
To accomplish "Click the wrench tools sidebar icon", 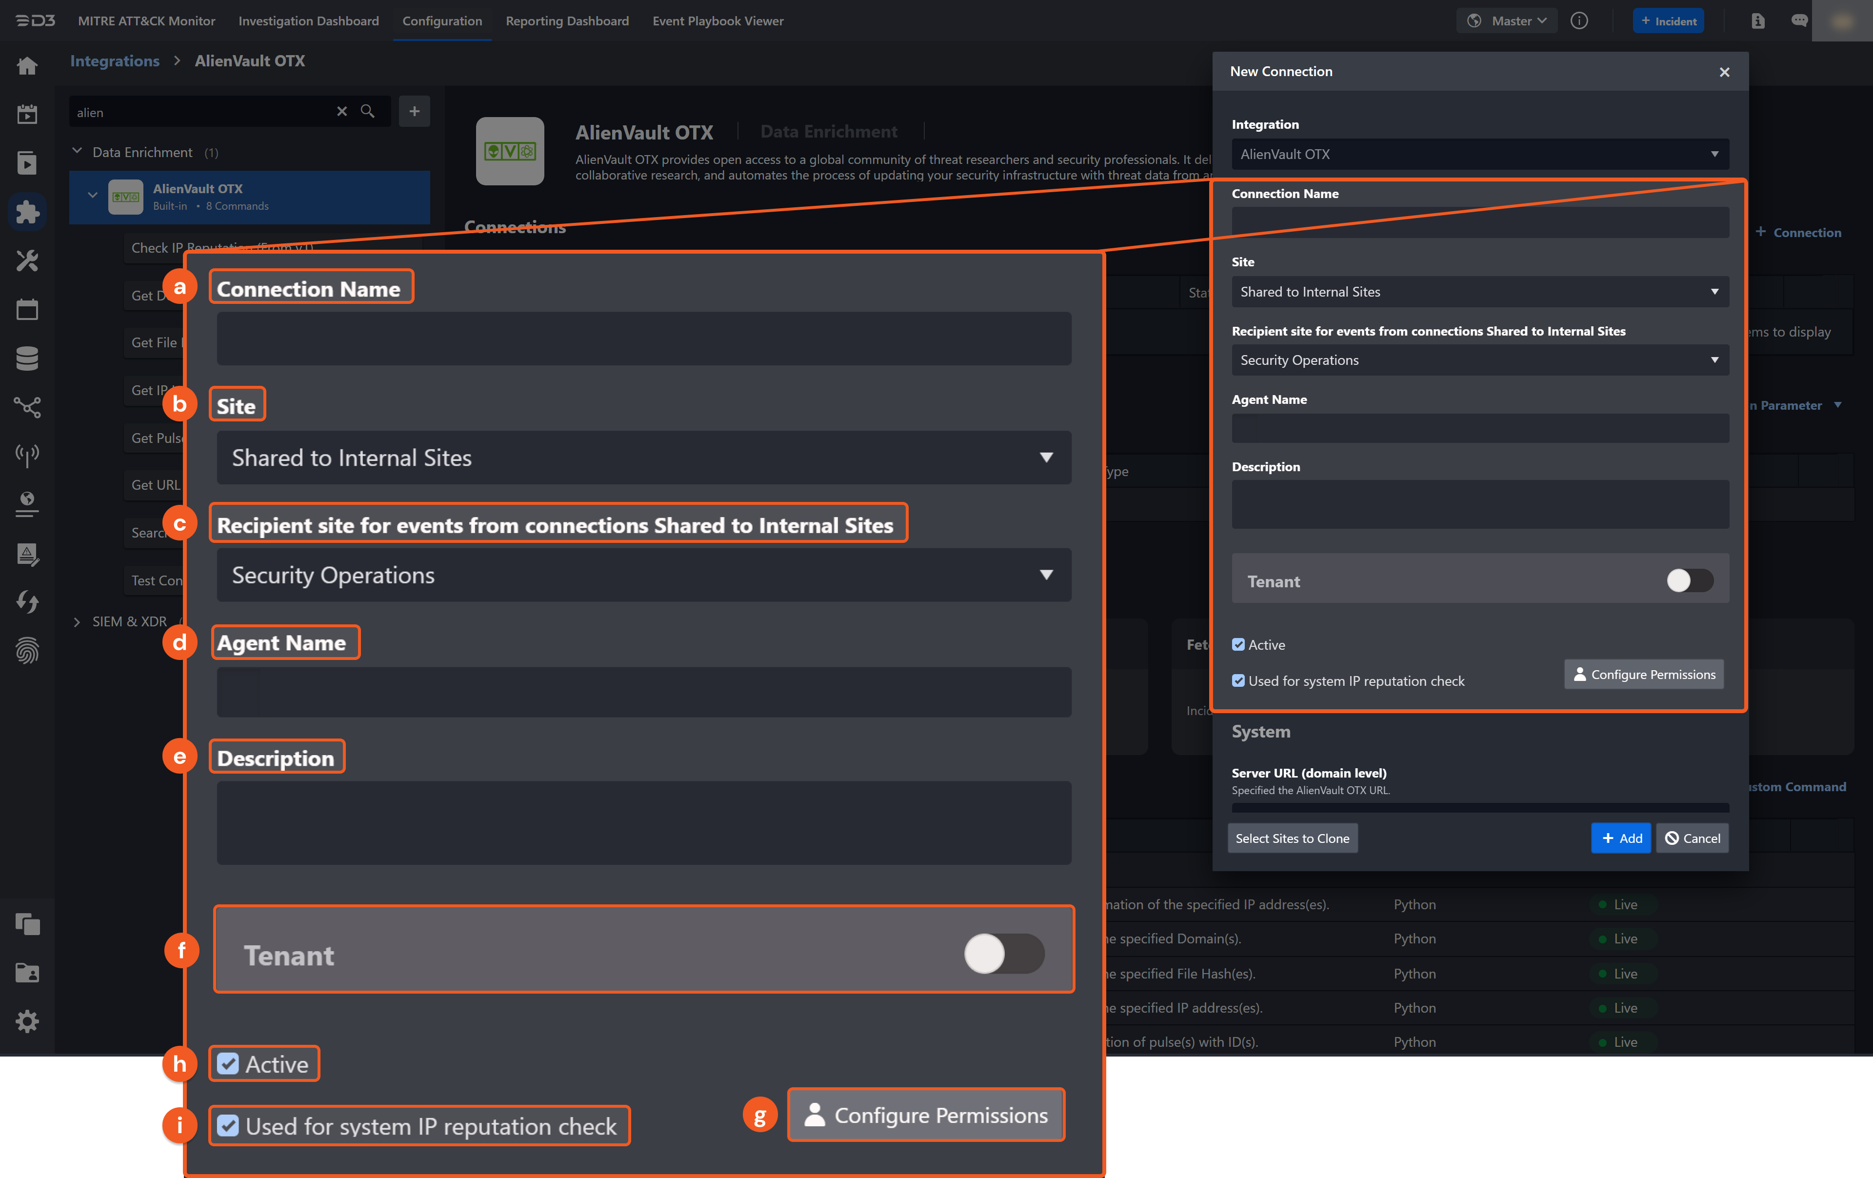I will point(27,260).
